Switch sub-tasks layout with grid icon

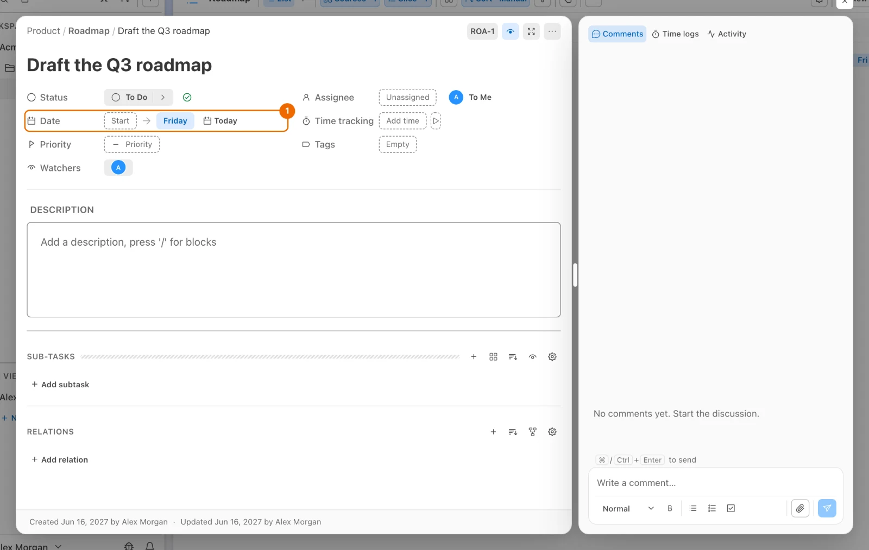493,357
